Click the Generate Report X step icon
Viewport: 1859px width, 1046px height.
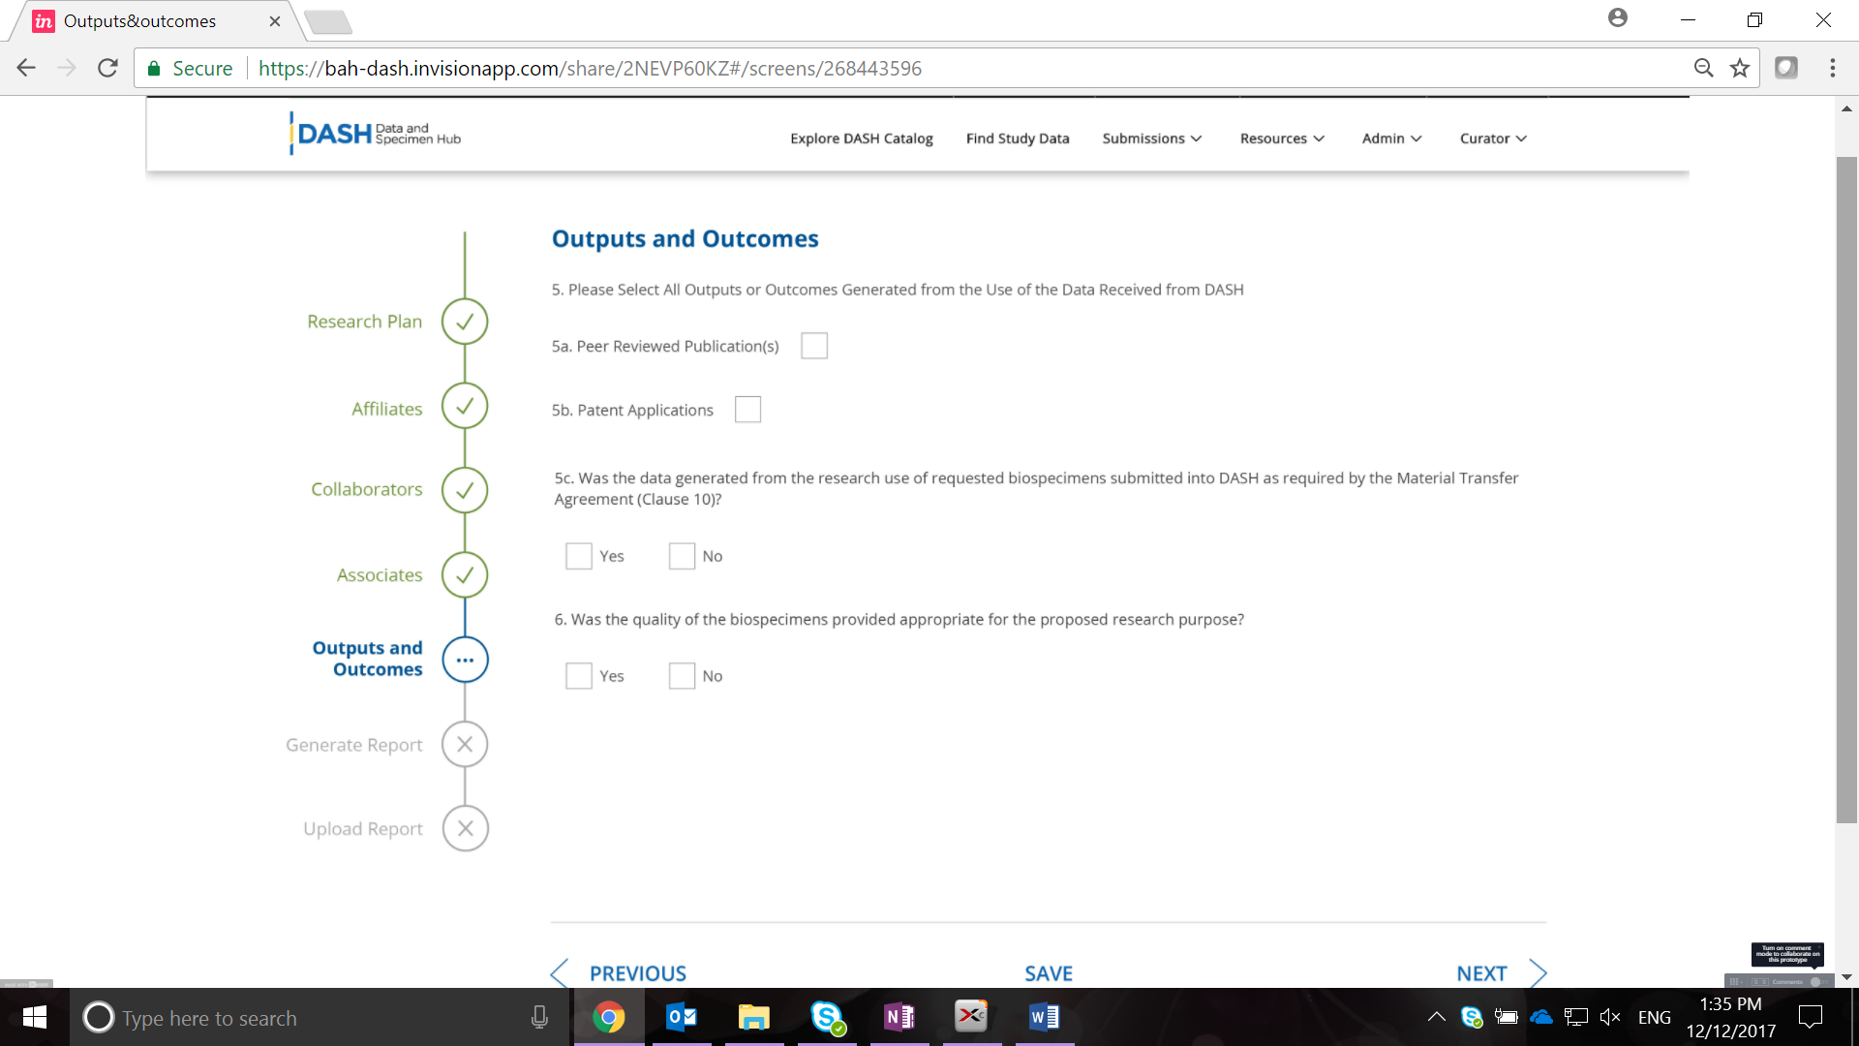[x=465, y=745]
